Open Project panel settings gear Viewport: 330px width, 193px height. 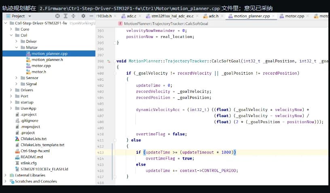[83, 16]
